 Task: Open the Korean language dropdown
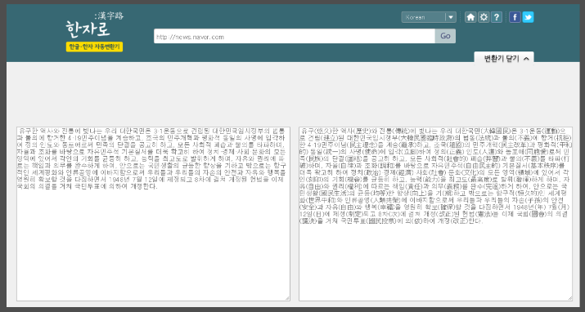coord(429,17)
